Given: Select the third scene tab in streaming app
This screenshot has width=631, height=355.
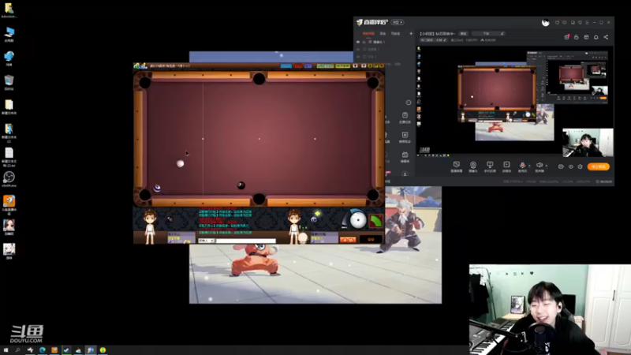Looking at the screenshot, I should [x=396, y=34].
